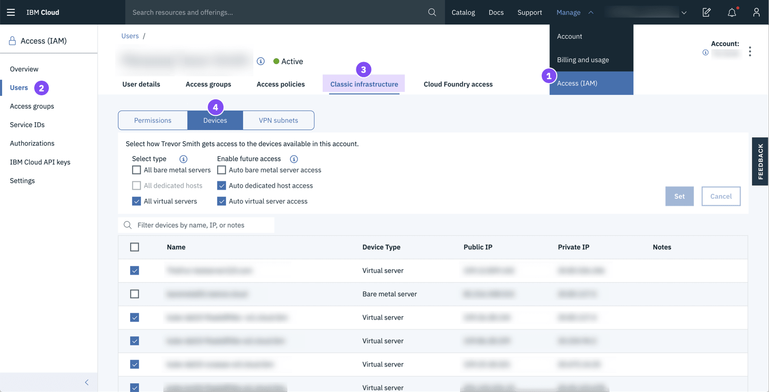
Task: Click the Set button
Action: pyautogui.click(x=680, y=196)
